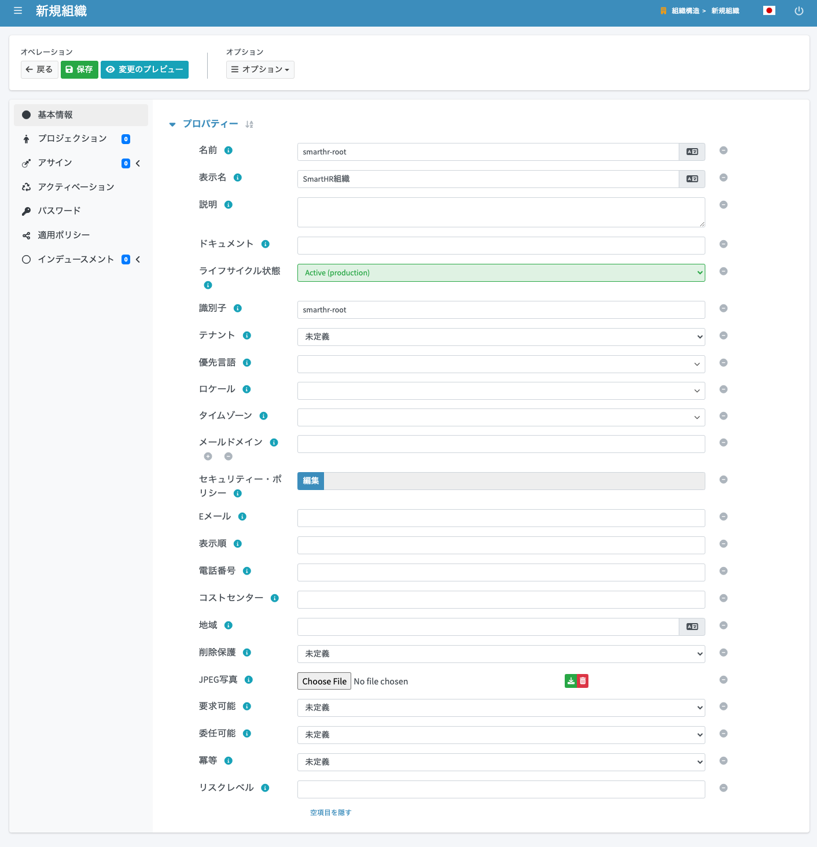Image resolution: width=817 pixels, height=847 pixels.
Task: Remove the 識別子 value with minus button
Action: tap(723, 308)
